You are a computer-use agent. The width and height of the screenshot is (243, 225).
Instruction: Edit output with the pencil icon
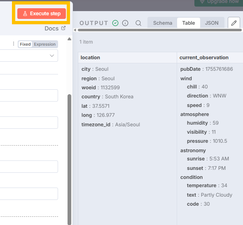click(234, 23)
